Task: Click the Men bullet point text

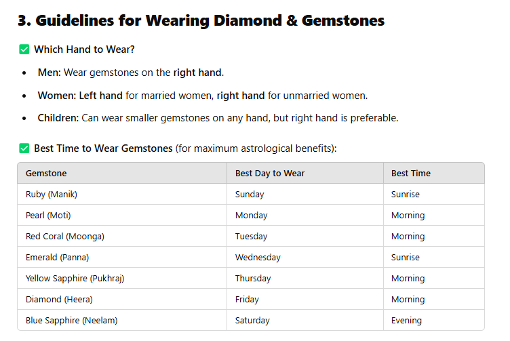Action: [x=131, y=73]
